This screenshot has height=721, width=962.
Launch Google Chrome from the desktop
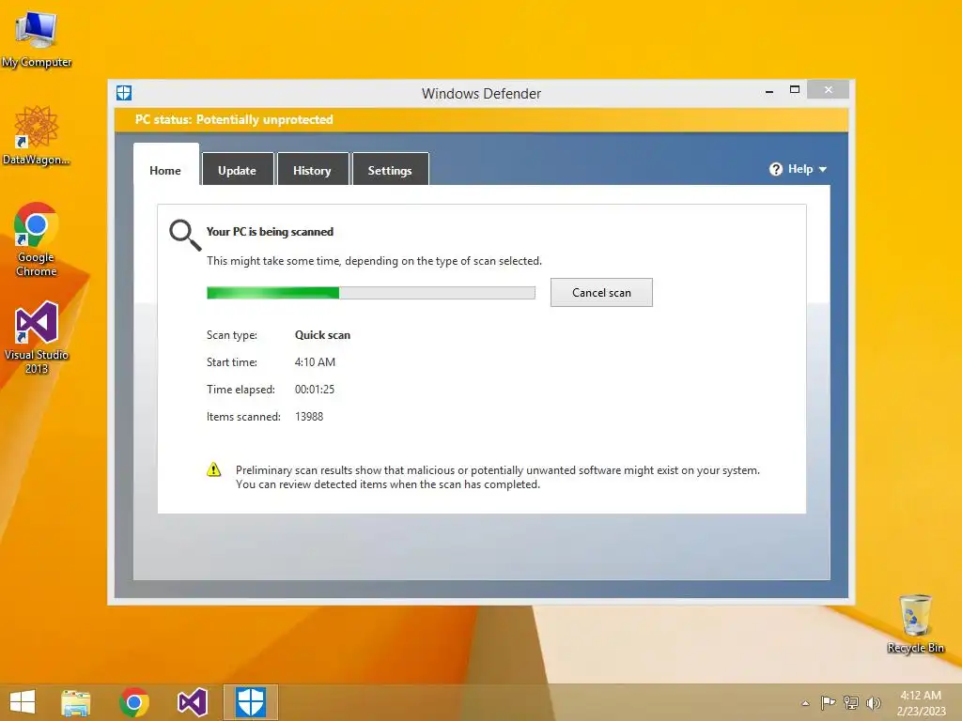click(x=37, y=239)
